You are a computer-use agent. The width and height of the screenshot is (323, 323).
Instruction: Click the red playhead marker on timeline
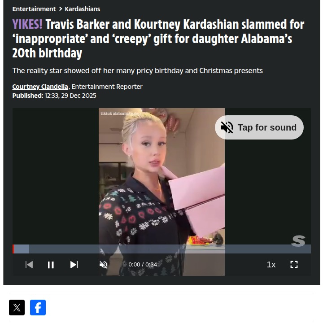point(13,249)
